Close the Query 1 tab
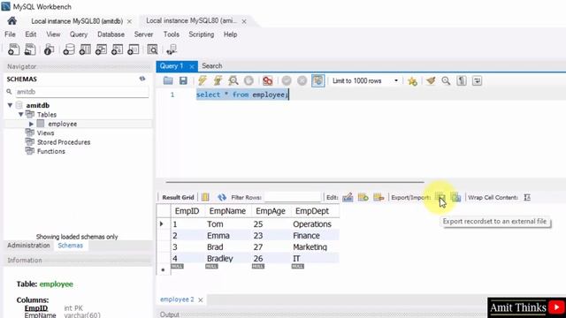The image size is (566, 318). point(192,67)
